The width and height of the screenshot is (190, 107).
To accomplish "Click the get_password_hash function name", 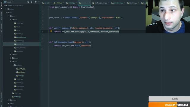I will [63, 42].
